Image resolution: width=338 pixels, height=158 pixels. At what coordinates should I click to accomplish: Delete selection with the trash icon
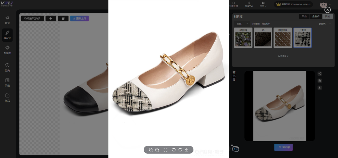63,18
